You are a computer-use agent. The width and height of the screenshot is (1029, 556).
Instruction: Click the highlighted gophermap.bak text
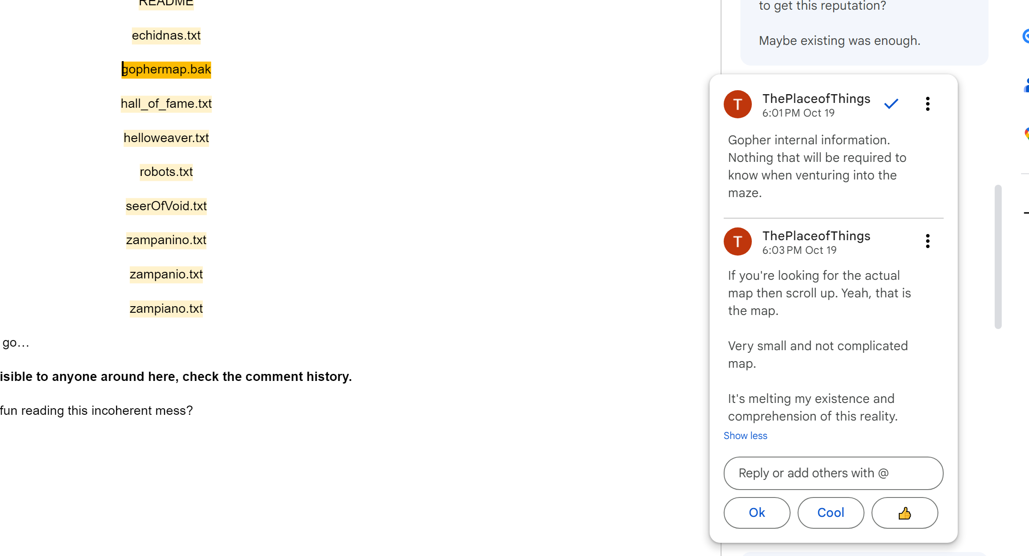click(166, 69)
